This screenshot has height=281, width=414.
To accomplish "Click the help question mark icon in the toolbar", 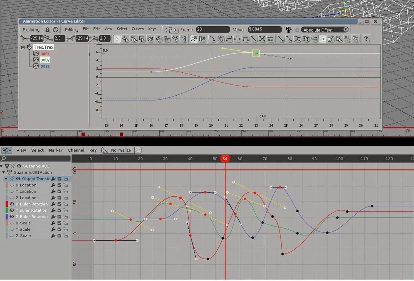I will click(366, 39).
